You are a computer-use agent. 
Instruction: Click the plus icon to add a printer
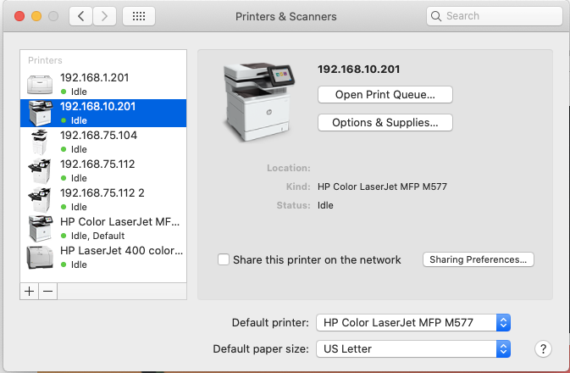pos(30,291)
